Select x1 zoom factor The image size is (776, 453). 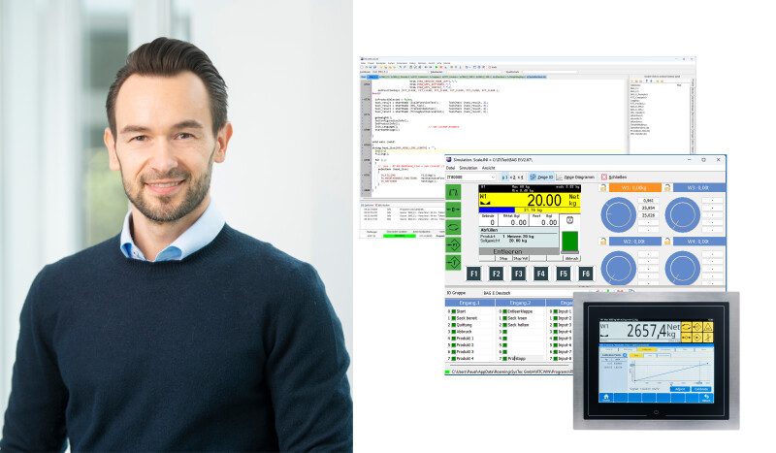click(504, 177)
